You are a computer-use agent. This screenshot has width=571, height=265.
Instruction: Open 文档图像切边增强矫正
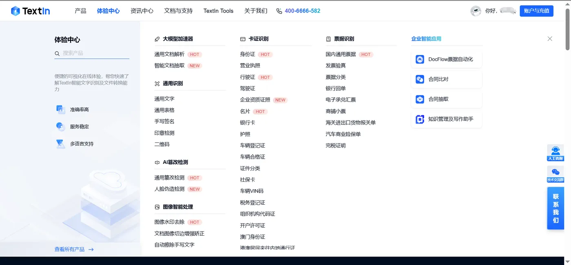tap(179, 234)
